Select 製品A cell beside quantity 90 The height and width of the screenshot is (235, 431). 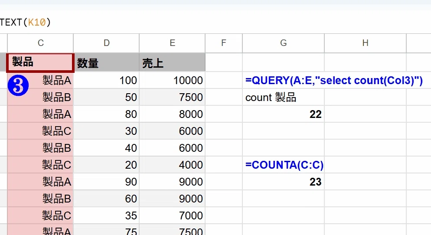40,182
